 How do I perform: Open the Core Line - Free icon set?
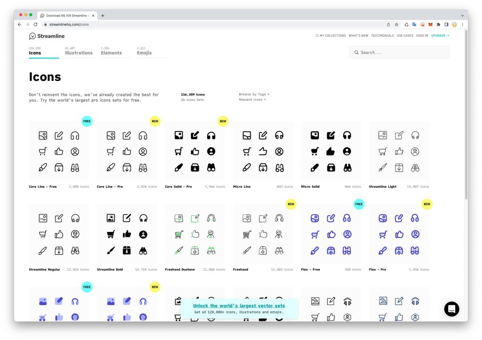tap(59, 151)
